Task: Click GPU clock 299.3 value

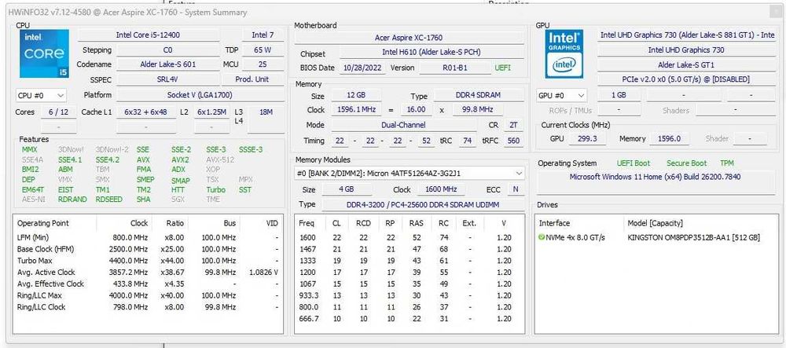Action: tap(587, 139)
